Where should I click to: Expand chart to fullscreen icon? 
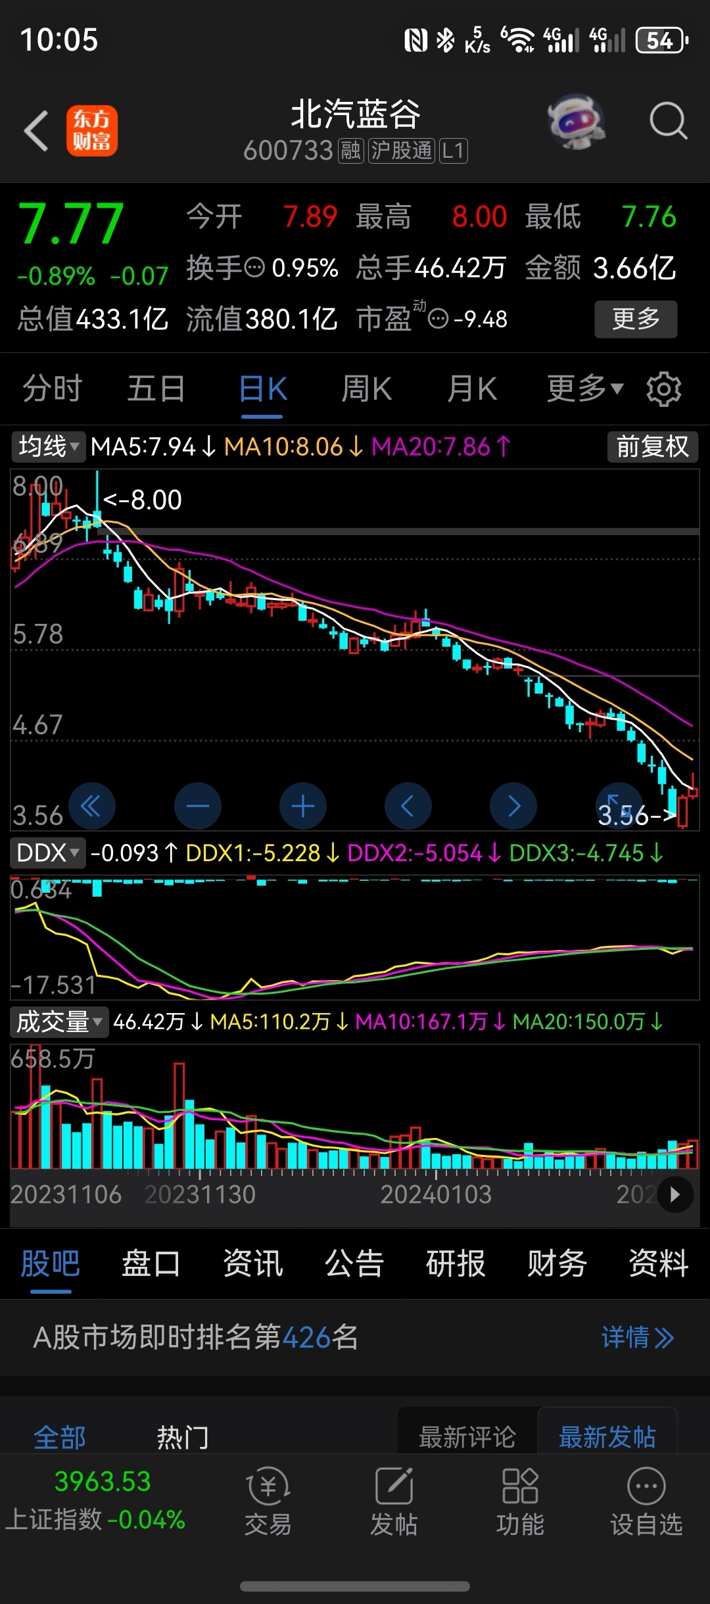pos(618,805)
